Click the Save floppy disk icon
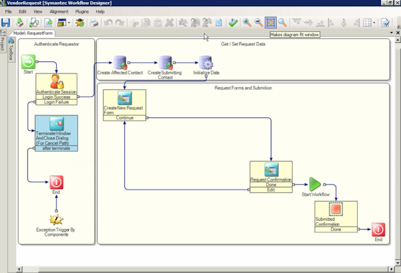The width and height of the screenshot is (401, 273). tap(5, 23)
